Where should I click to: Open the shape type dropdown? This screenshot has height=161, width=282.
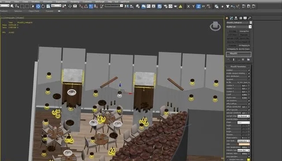tap(244, 123)
